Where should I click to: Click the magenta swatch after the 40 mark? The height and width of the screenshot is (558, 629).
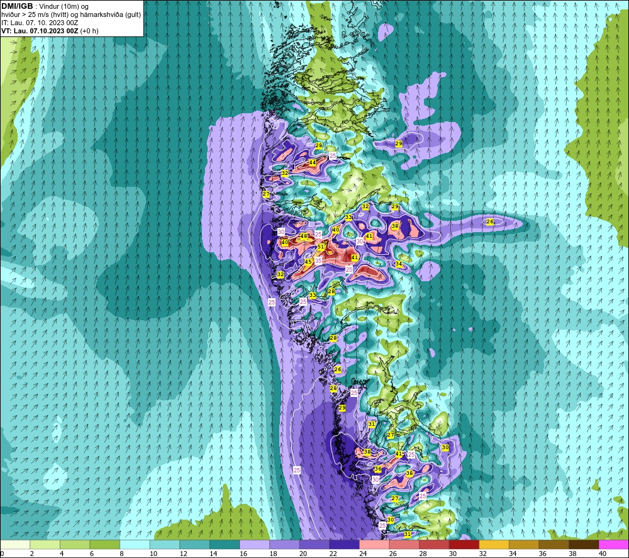click(614, 544)
